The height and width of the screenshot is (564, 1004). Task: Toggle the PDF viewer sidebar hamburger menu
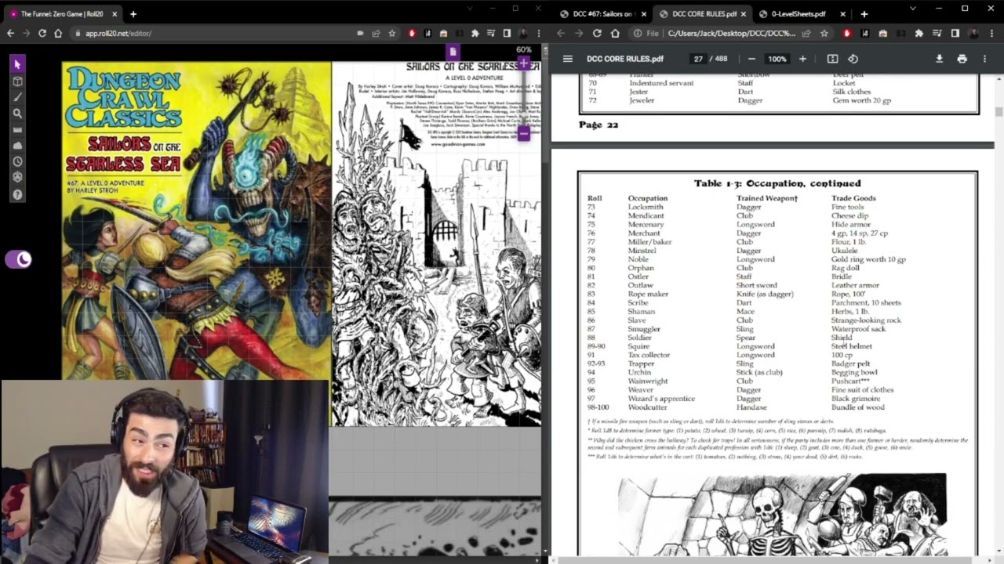[568, 59]
